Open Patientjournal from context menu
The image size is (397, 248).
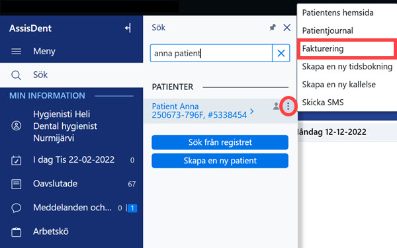pos(328,30)
